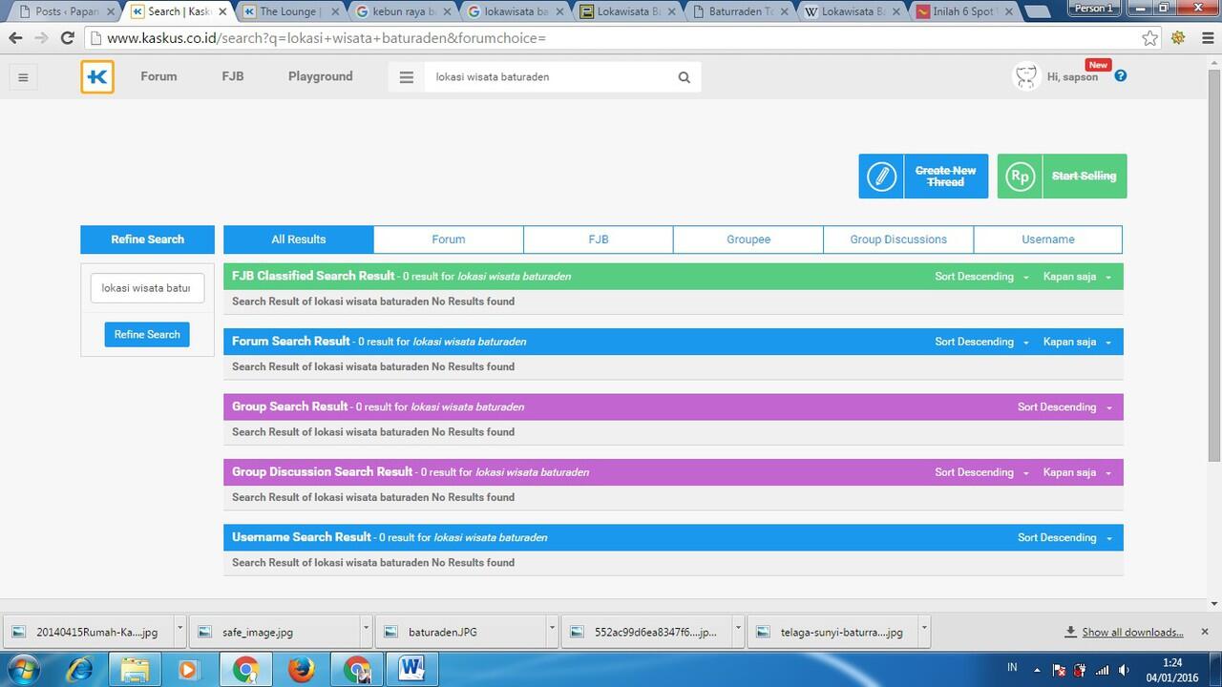The width and height of the screenshot is (1222, 687).
Task: Open Kapan saja in Group Discussion results
Action: [x=1077, y=472]
